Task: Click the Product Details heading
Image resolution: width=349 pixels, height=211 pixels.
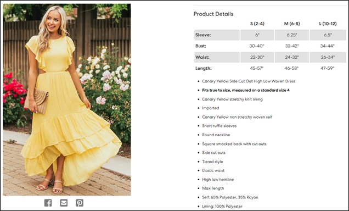Action: [x=213, y=14]
